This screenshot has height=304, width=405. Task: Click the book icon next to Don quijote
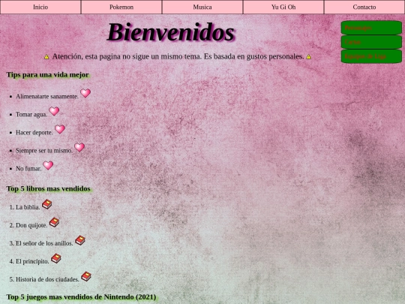point(55,222)
